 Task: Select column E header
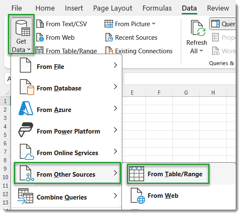pos(132,93)
